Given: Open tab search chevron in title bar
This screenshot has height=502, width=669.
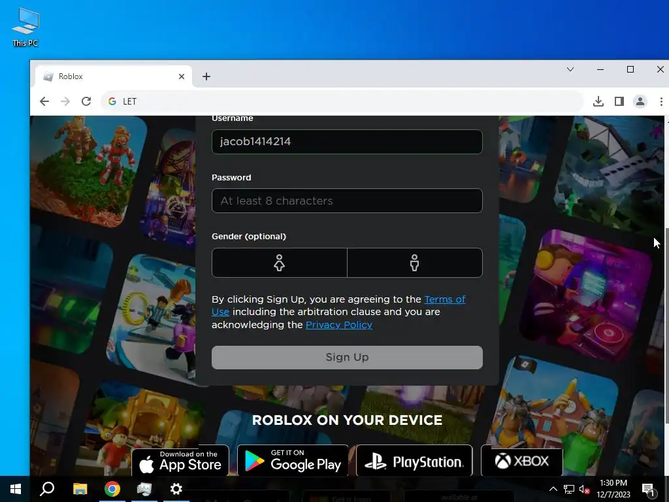Looking at the screenshot, I should (x=570, y=69).
